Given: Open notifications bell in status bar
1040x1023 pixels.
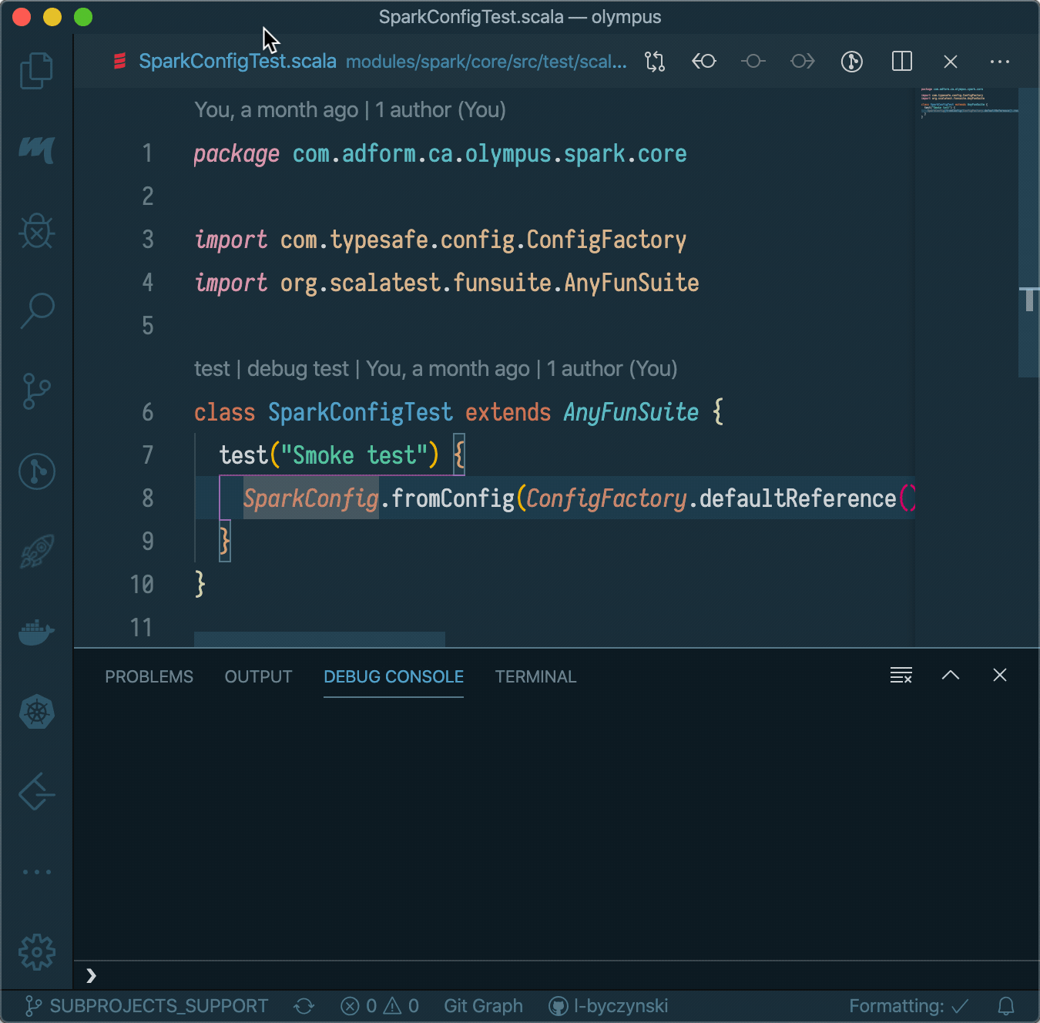Looking at the screenshot, I should tap(1006, 1006).
